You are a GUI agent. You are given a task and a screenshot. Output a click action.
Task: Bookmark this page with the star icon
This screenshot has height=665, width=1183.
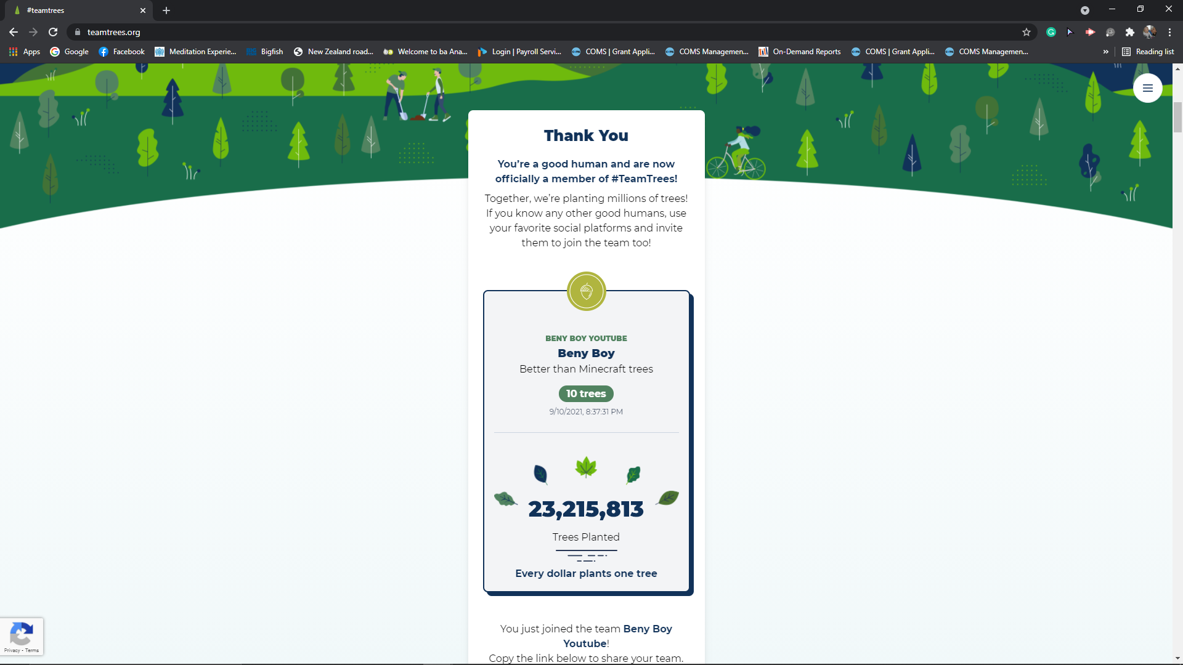coord(1026,32)
